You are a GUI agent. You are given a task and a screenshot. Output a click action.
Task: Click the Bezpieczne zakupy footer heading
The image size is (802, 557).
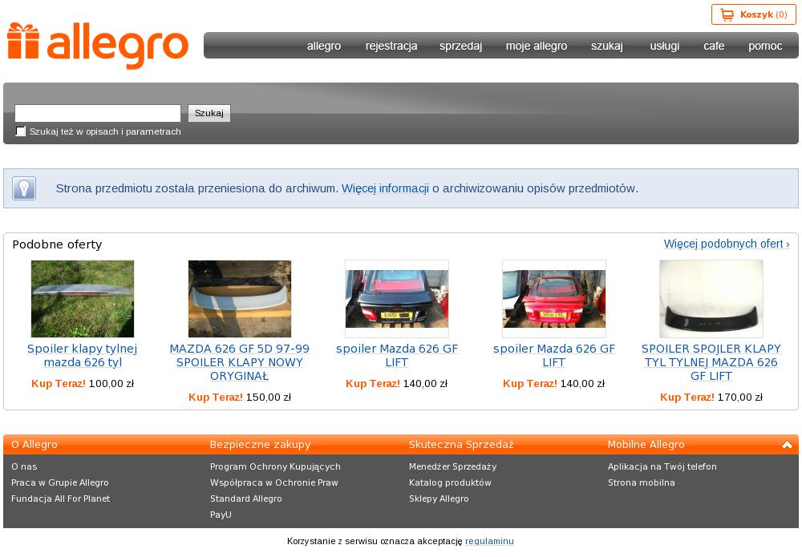(261, 445)
